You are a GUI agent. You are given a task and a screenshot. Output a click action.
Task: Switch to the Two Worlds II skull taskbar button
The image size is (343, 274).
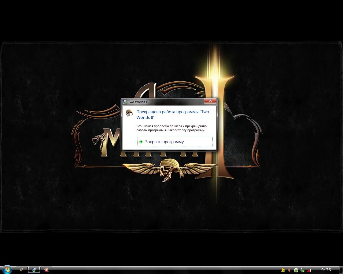[x=22, y=270]
